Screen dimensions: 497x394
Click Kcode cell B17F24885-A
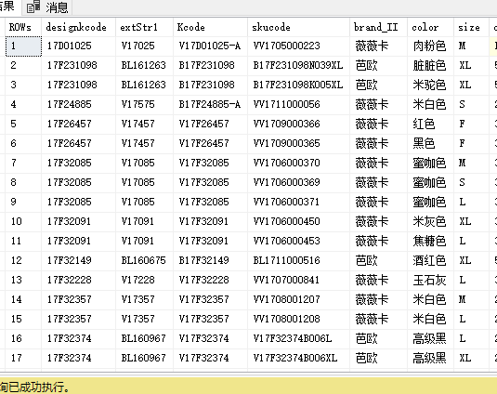(210, 105)
